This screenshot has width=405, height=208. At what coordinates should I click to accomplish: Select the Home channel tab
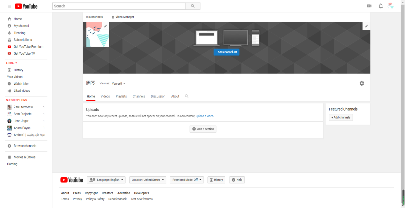point(91,96)
